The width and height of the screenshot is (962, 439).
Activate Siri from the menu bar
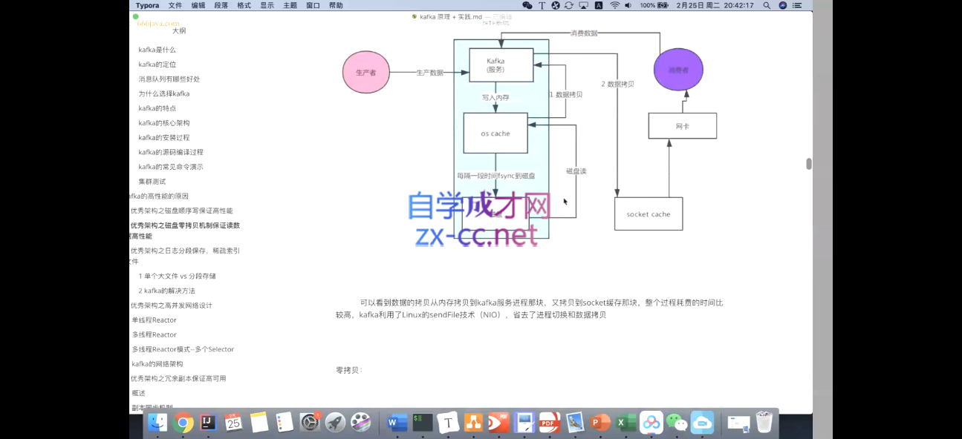click(783, 5)
